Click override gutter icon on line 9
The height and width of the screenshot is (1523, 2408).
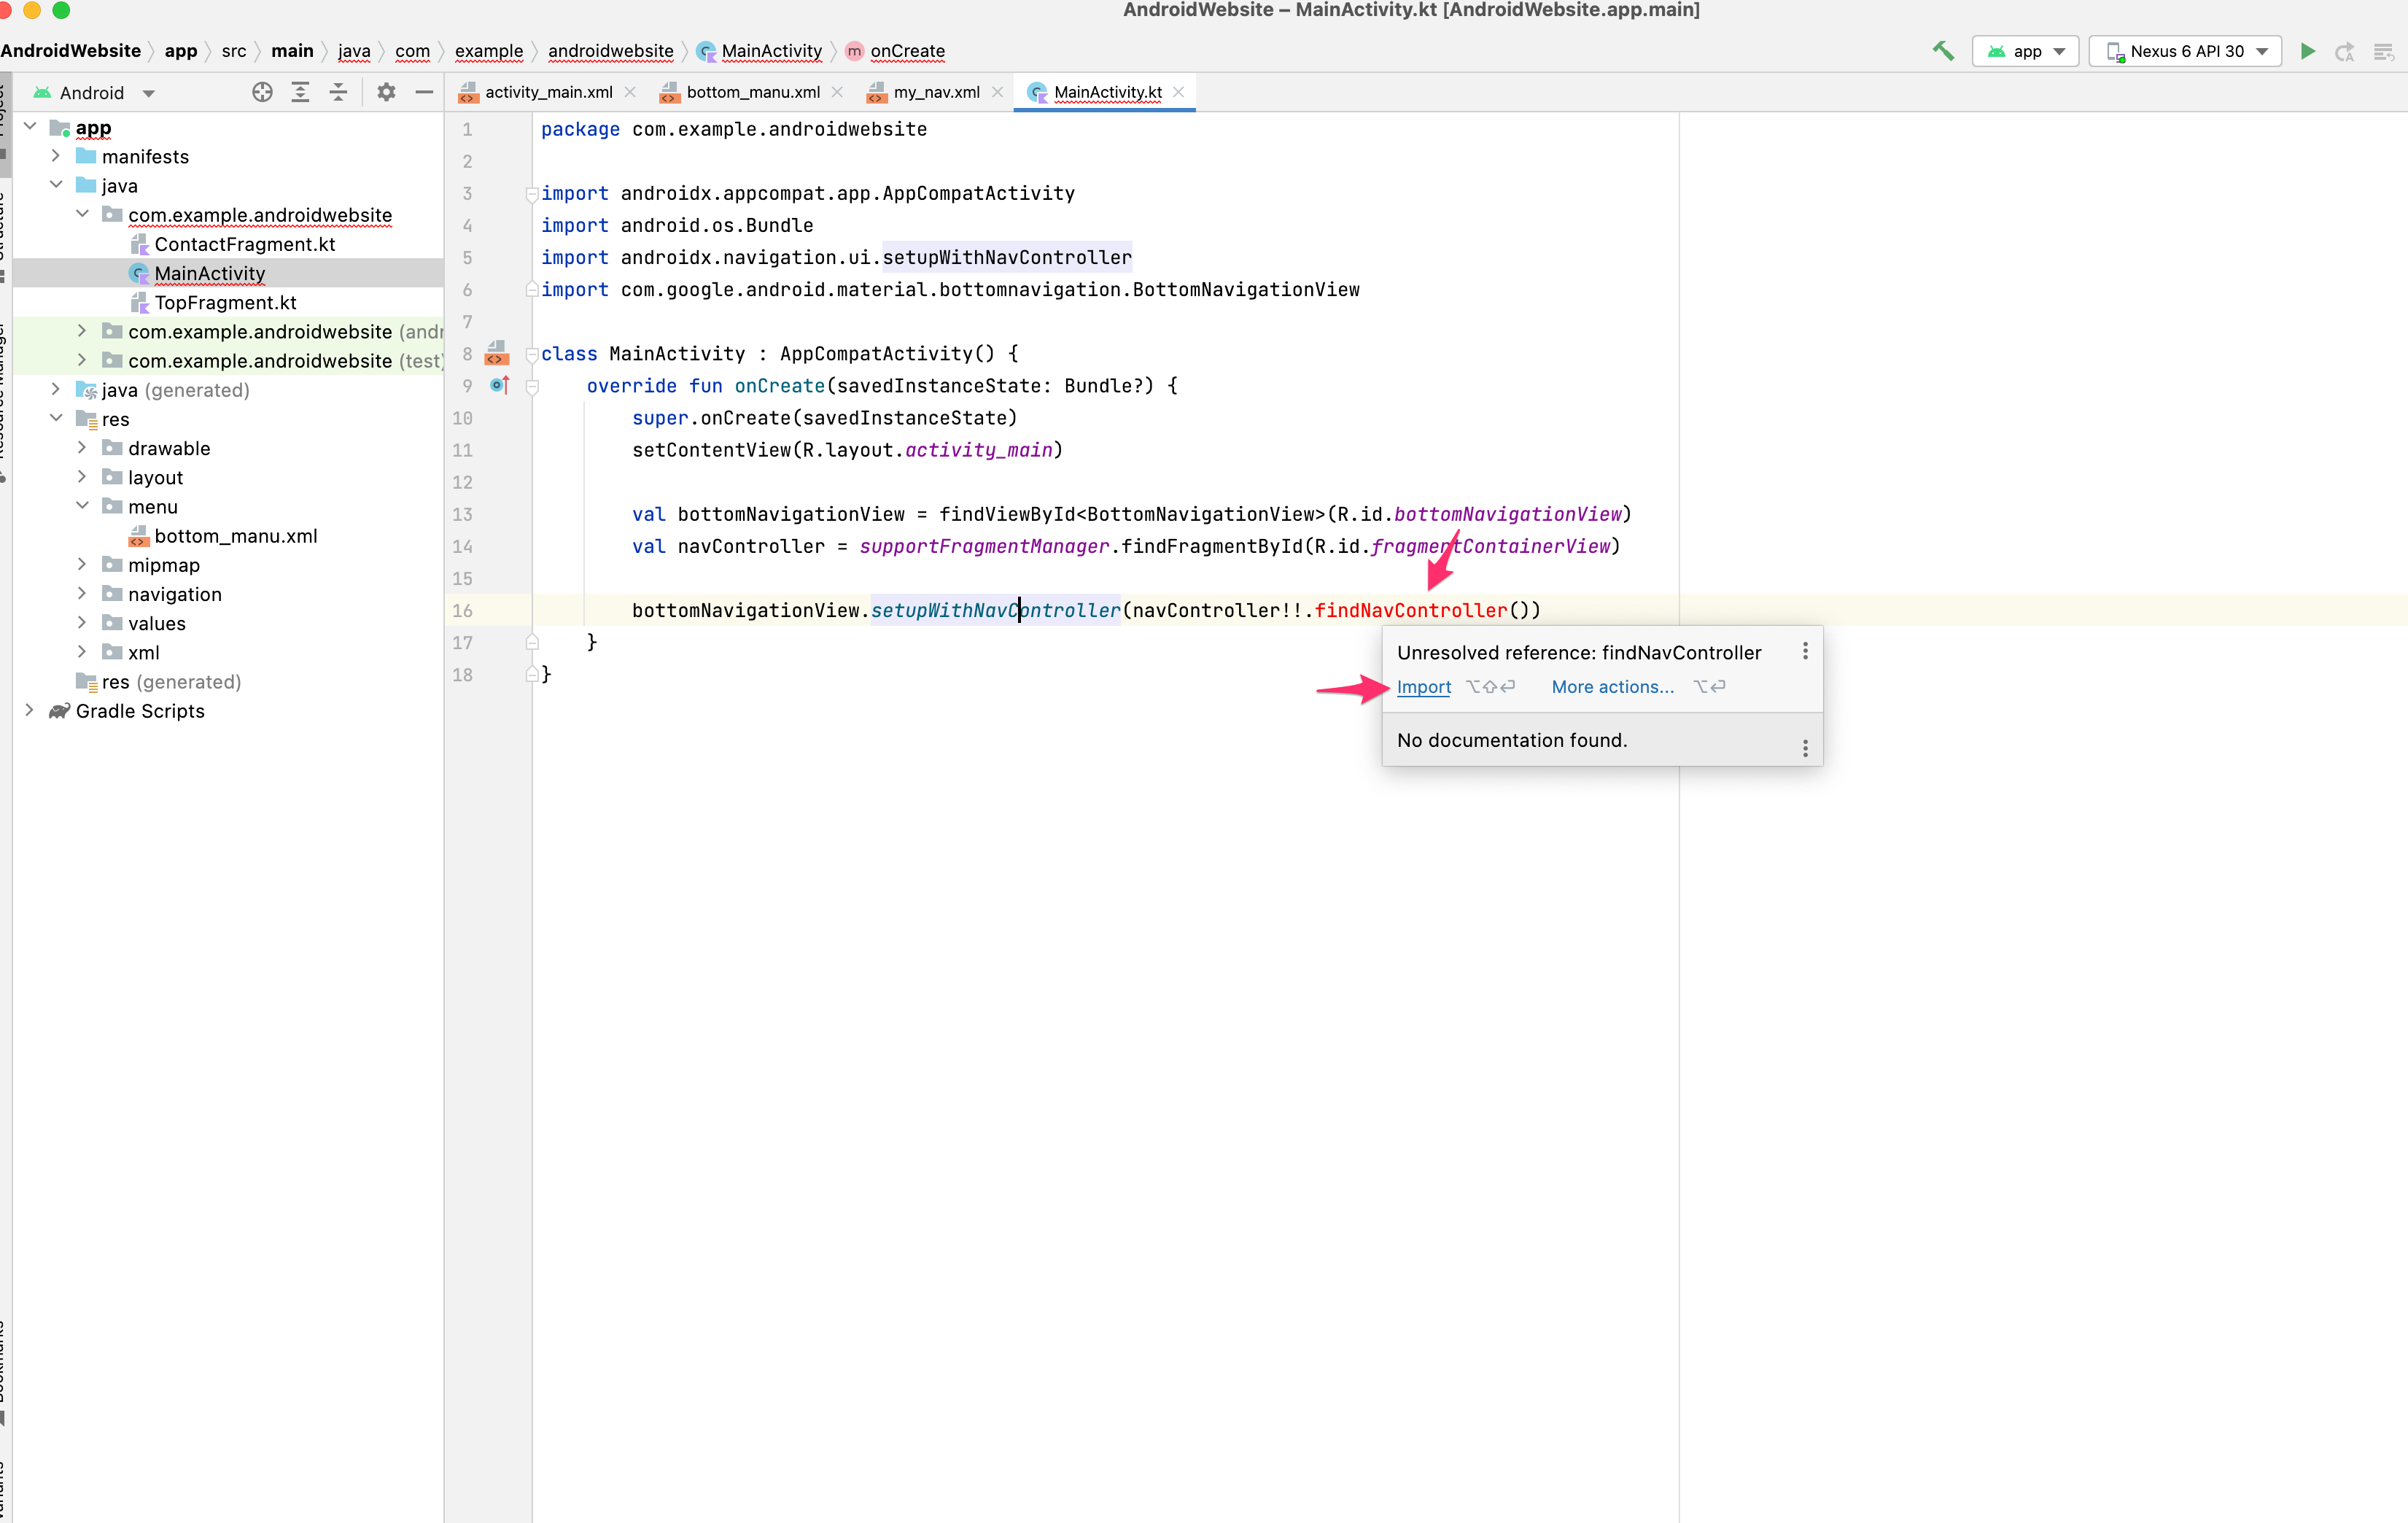pos(500,385)
